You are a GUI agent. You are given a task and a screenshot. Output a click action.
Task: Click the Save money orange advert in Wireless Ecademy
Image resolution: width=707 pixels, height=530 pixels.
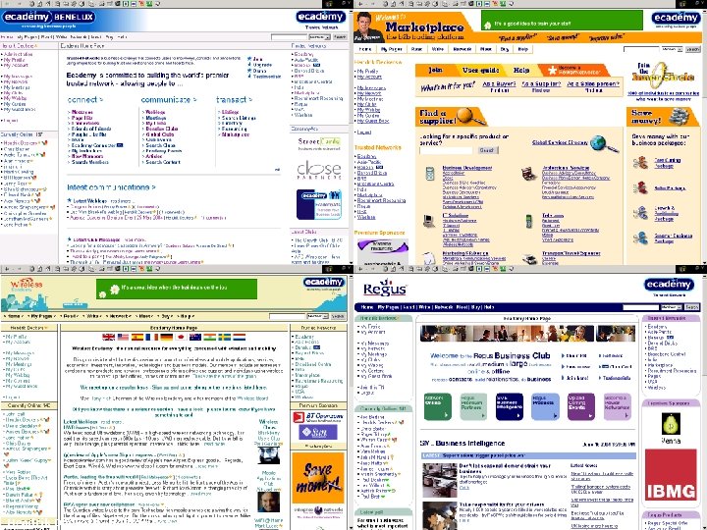click(318, 478)
